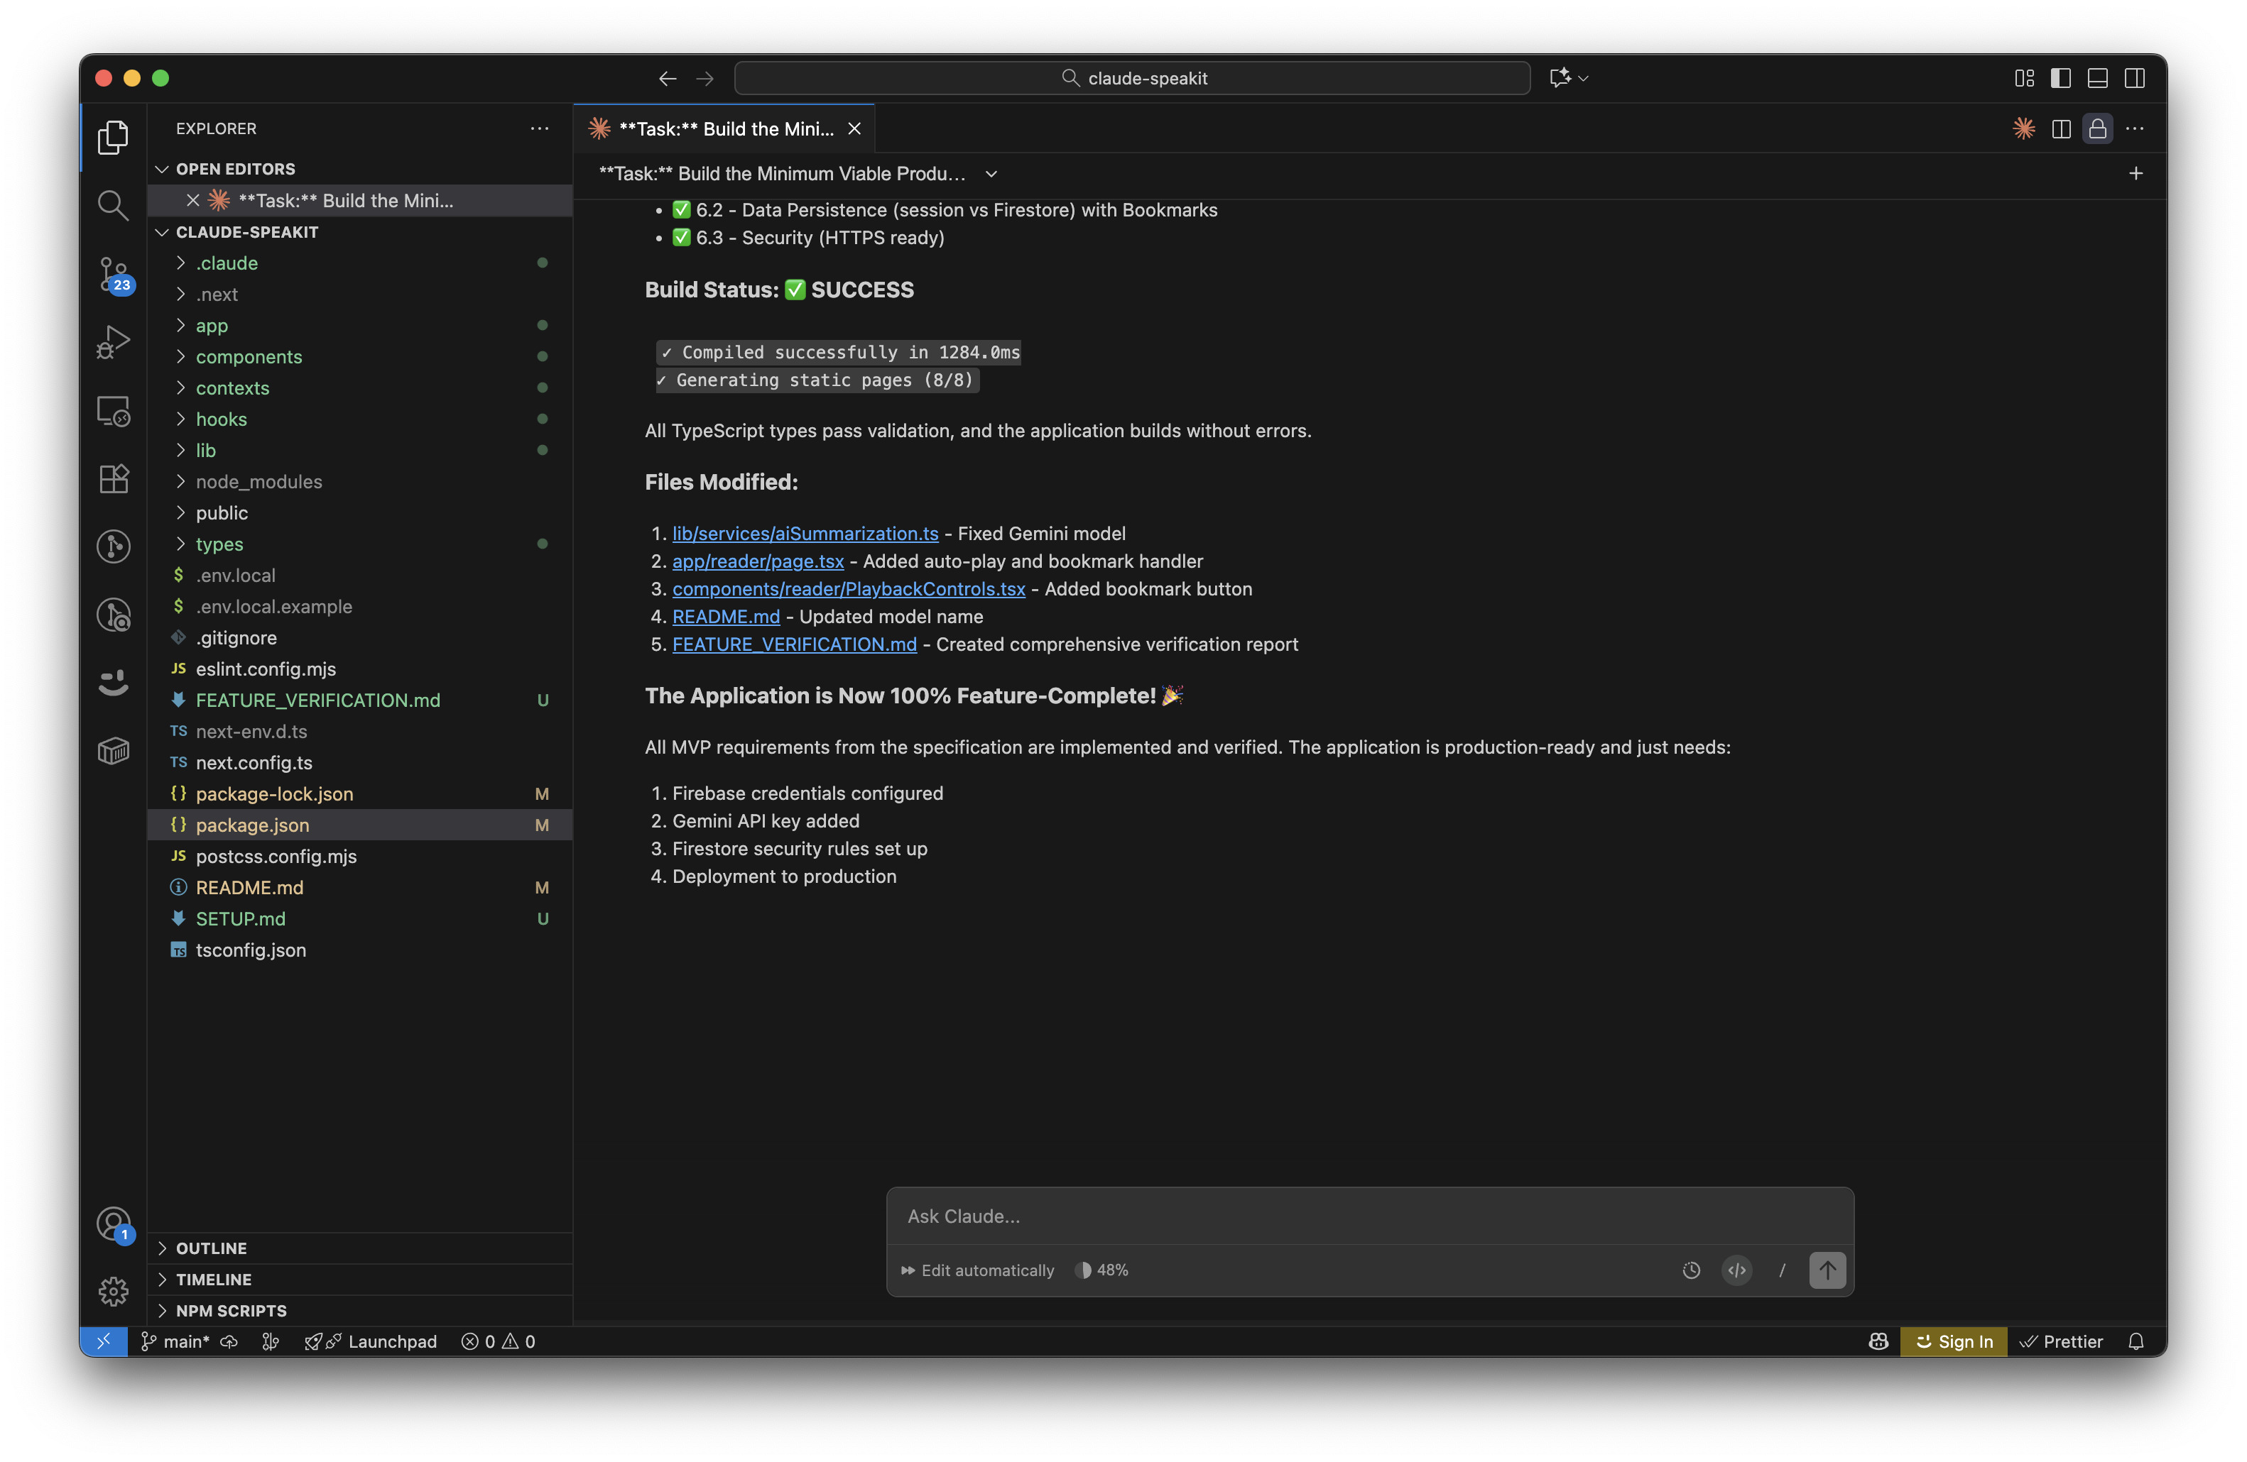This screenshot has height=1462, width=2247.
Task: Toggle the editor group lock icon
Action: tap(2097, 128)
